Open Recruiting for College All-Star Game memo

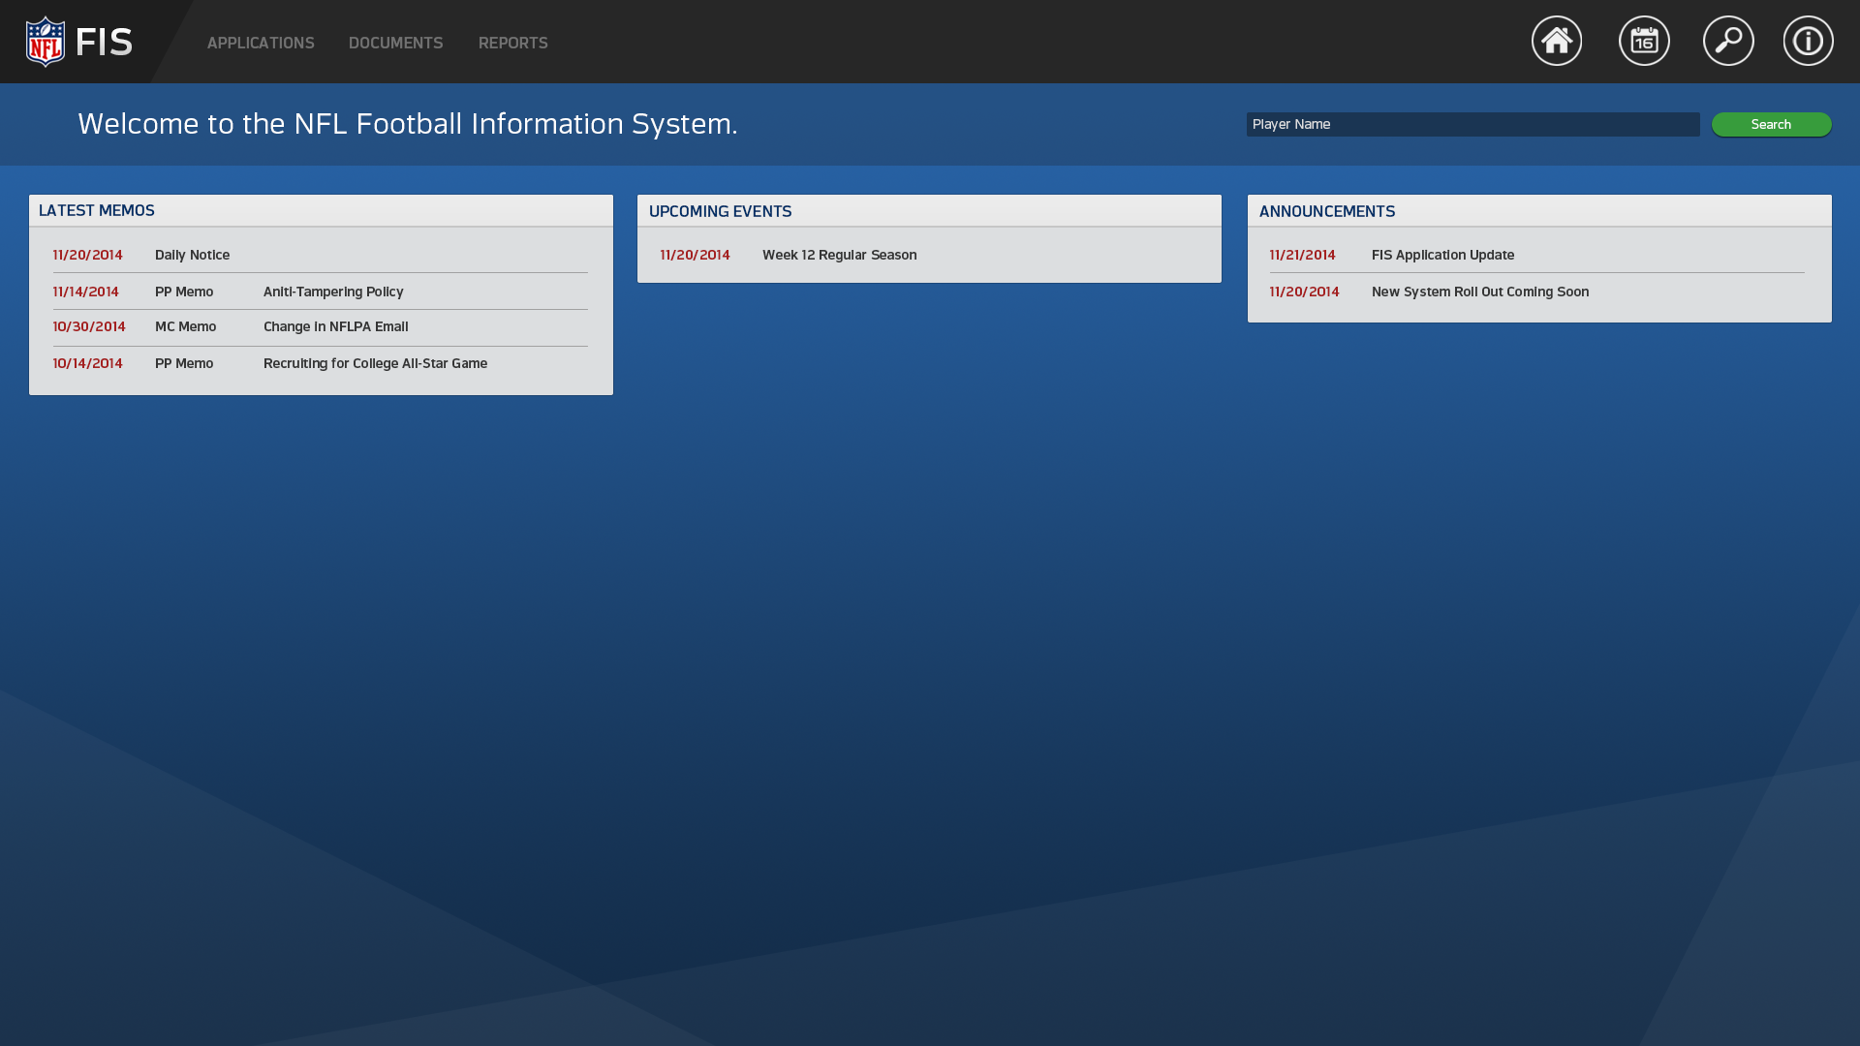tap(375, 363)
